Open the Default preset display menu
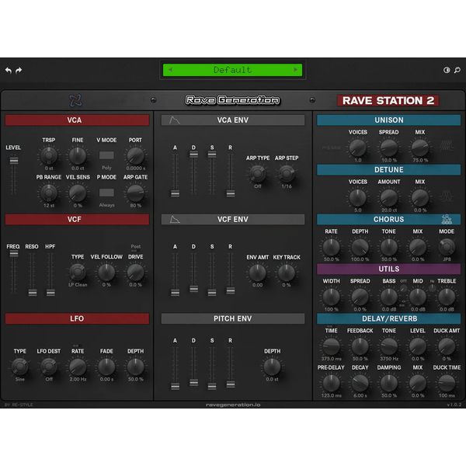 click(232, 70)
